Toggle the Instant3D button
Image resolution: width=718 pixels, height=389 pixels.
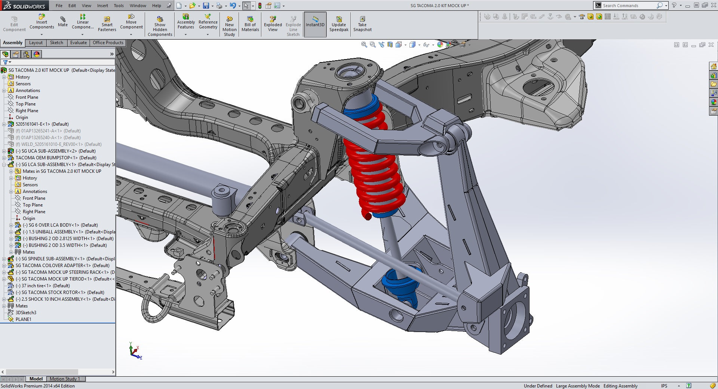(x=315, y=24)
